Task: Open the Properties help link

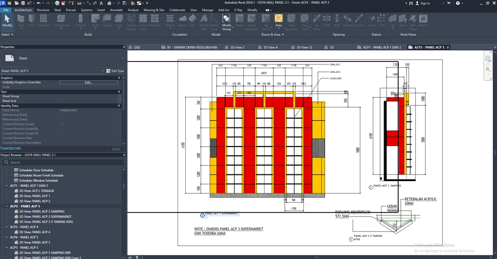Action: point(10,148)
